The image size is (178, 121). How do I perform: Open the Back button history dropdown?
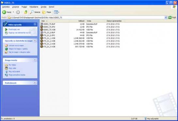point(13,12)
